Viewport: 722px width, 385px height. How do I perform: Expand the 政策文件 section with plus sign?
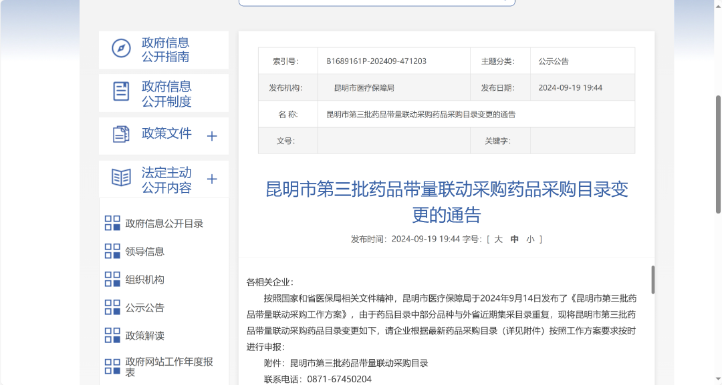(x=212, y=136)
